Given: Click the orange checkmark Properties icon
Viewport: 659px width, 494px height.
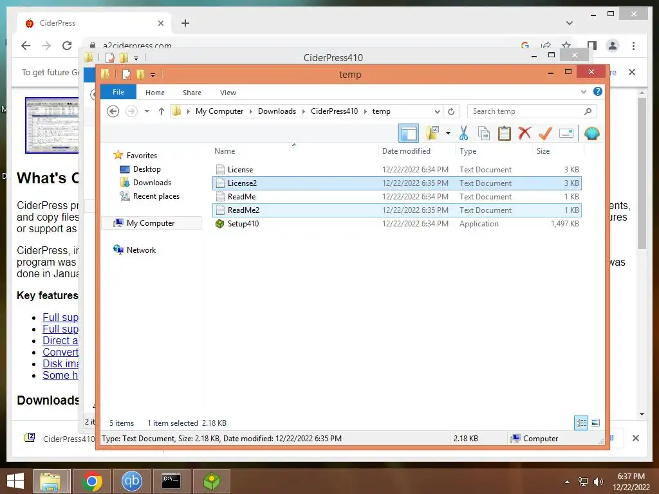Looking at the screenshot, I should click(545, 134).
